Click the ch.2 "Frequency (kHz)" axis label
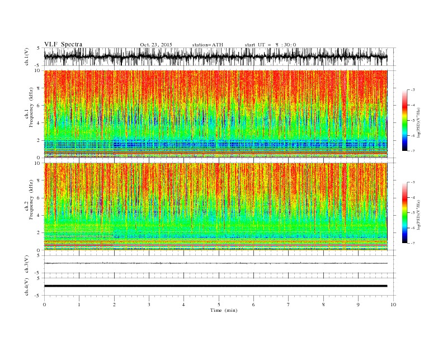Screen dimensions: 443x342 point(31,199)
